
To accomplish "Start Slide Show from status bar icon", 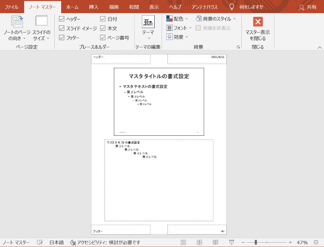I will coord(231,242).
